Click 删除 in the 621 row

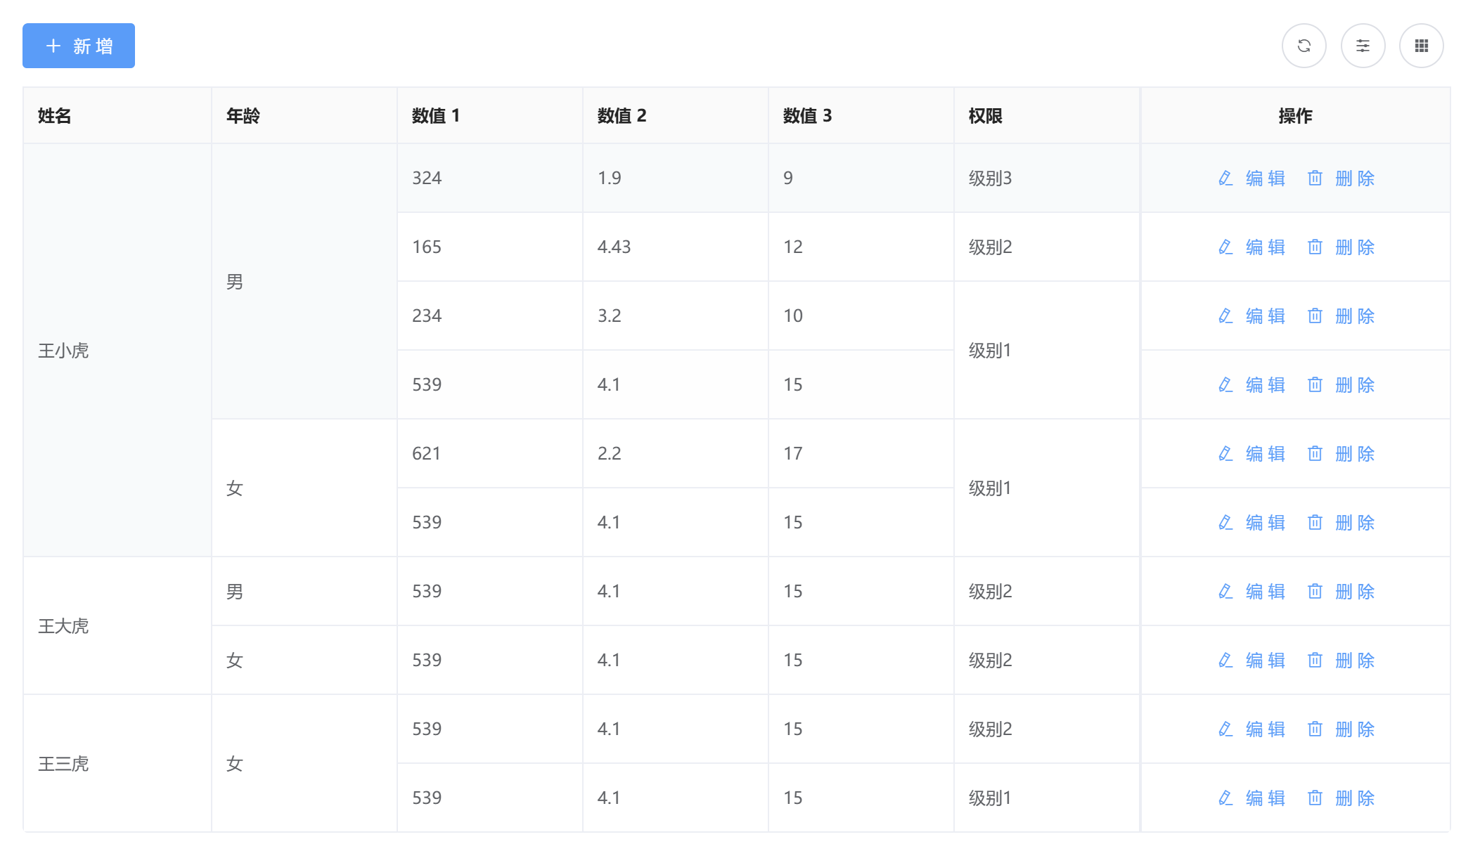(x=1354, y=454)
